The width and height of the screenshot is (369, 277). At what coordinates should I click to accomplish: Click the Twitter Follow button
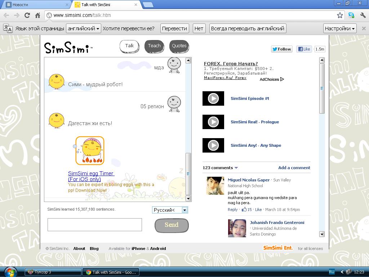coord(282,49)
